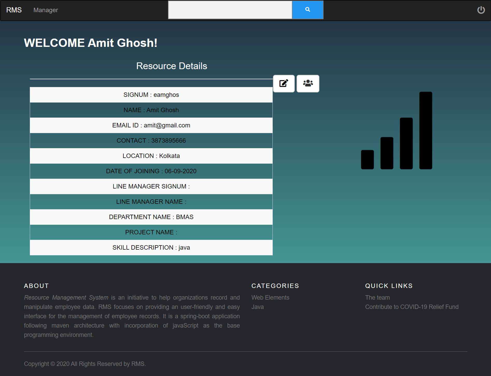The width and height of the screenshot is (491, 376).
Task: Open the Manager menu item
Action: click(x=46, y=10)
